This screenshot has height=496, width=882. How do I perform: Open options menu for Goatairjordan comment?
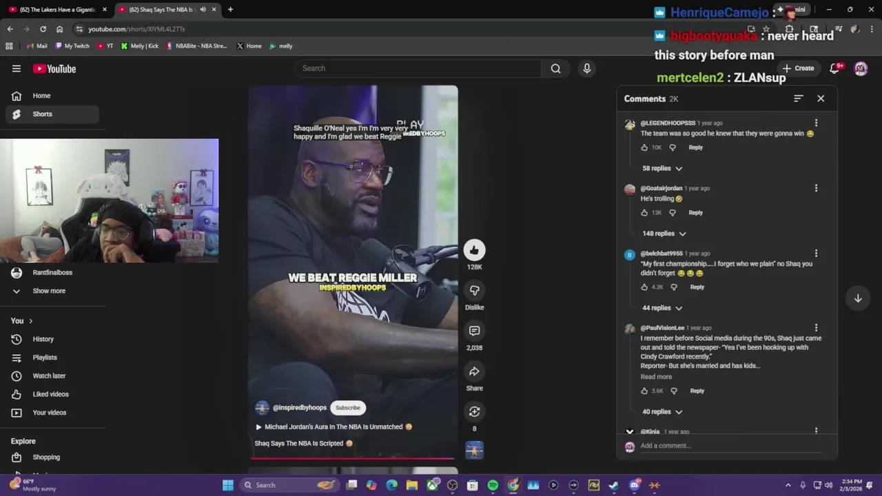coord(816,188)
